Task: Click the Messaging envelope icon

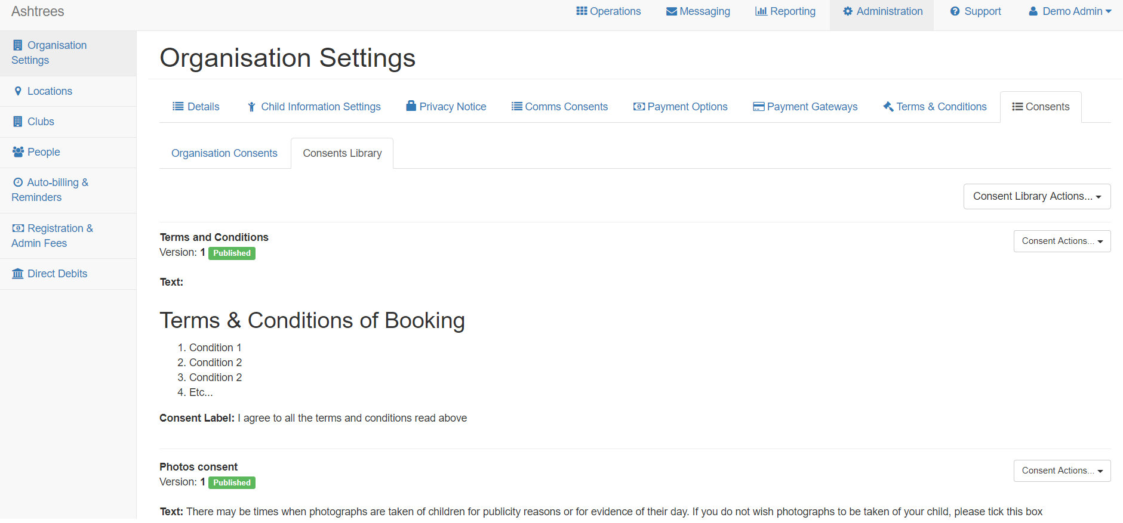Action: pyautogui.click(x=671, y=11)
